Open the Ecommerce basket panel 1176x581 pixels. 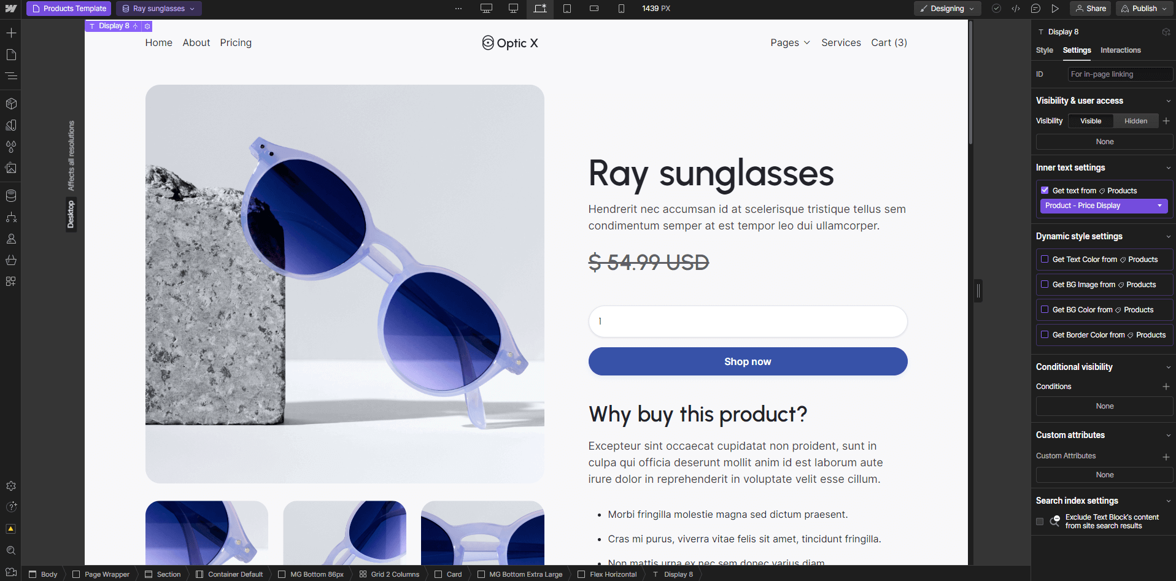[x=11, y=260]
